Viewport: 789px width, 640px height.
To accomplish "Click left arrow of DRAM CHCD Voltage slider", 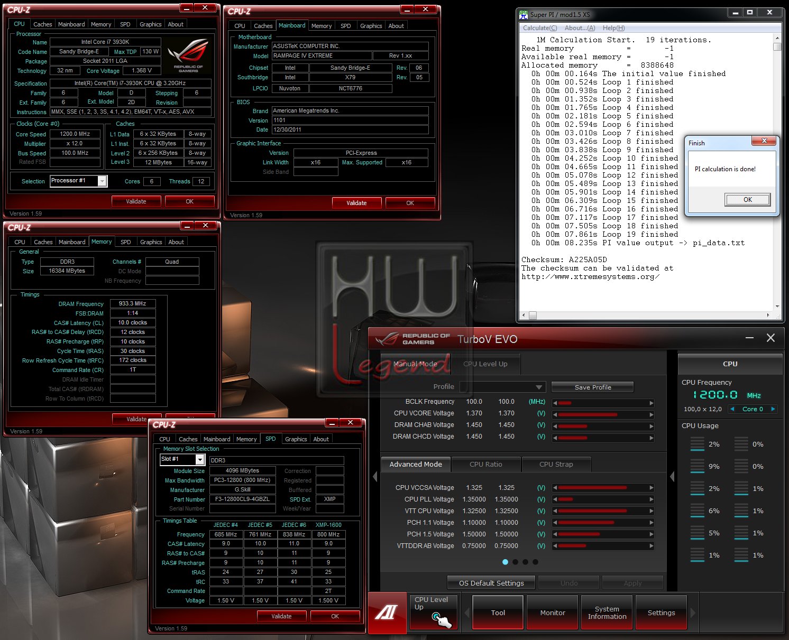I will [555, 438].
